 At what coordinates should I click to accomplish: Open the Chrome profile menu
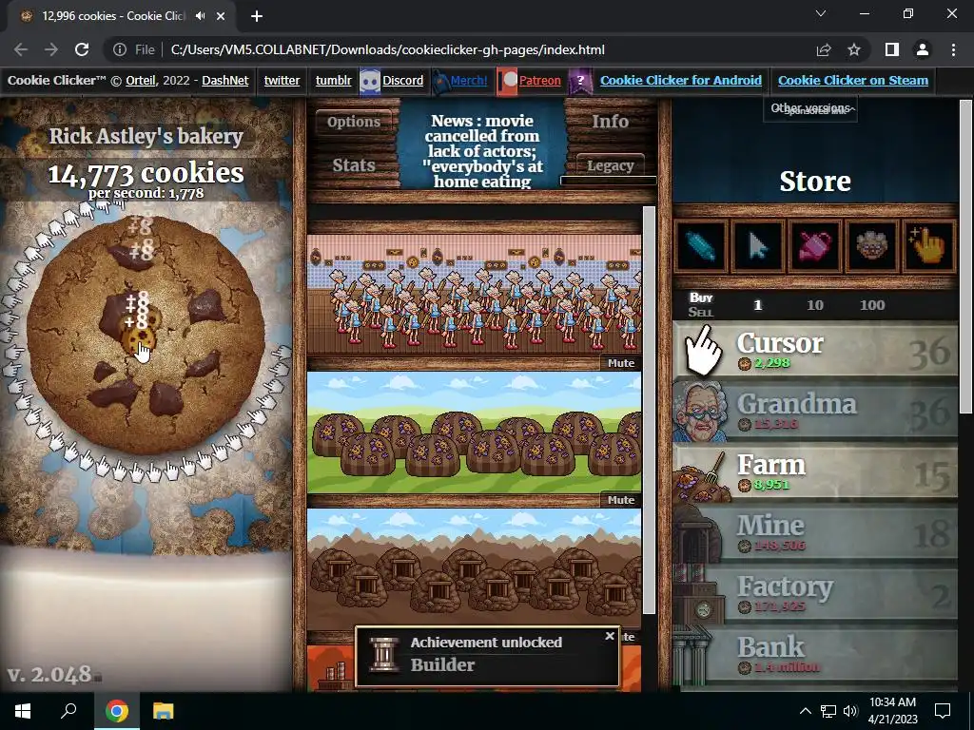[x=923, y=49]
